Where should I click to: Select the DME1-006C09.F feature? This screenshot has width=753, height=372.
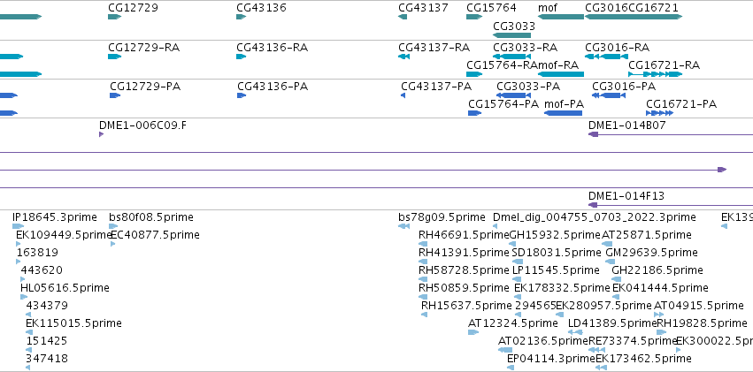102,134
